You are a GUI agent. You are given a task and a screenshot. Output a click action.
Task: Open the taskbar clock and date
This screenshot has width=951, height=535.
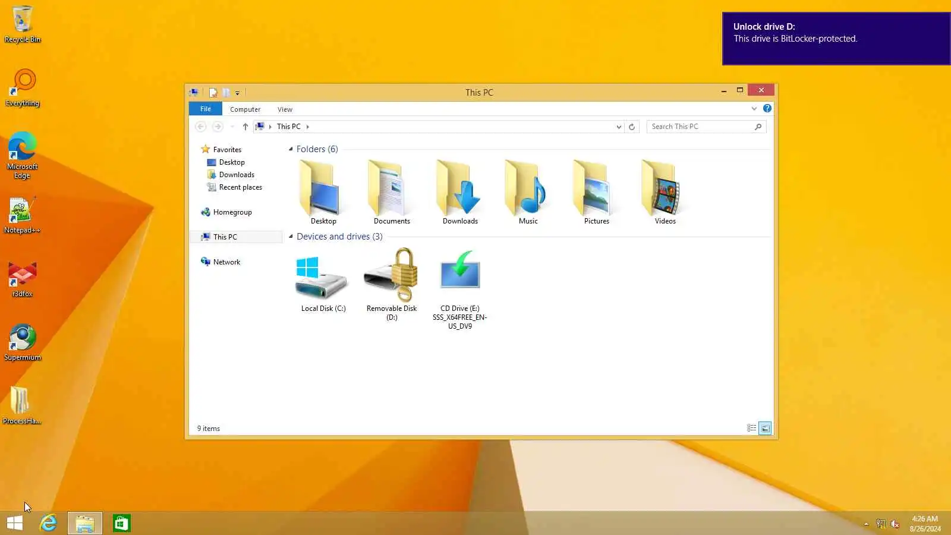[x=925, y=524]
